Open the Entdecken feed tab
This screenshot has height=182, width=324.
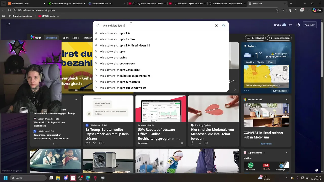[51, 38]
